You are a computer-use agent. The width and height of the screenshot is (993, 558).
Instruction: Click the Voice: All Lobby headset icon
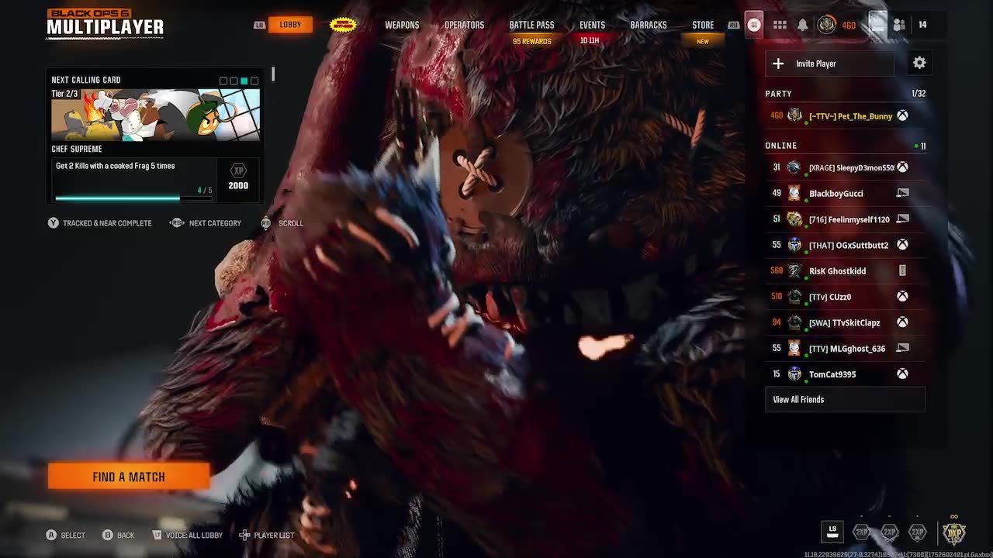[157, 535]
